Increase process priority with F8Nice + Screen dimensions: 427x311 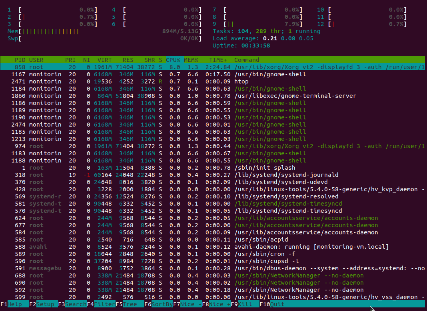point(216,304)
